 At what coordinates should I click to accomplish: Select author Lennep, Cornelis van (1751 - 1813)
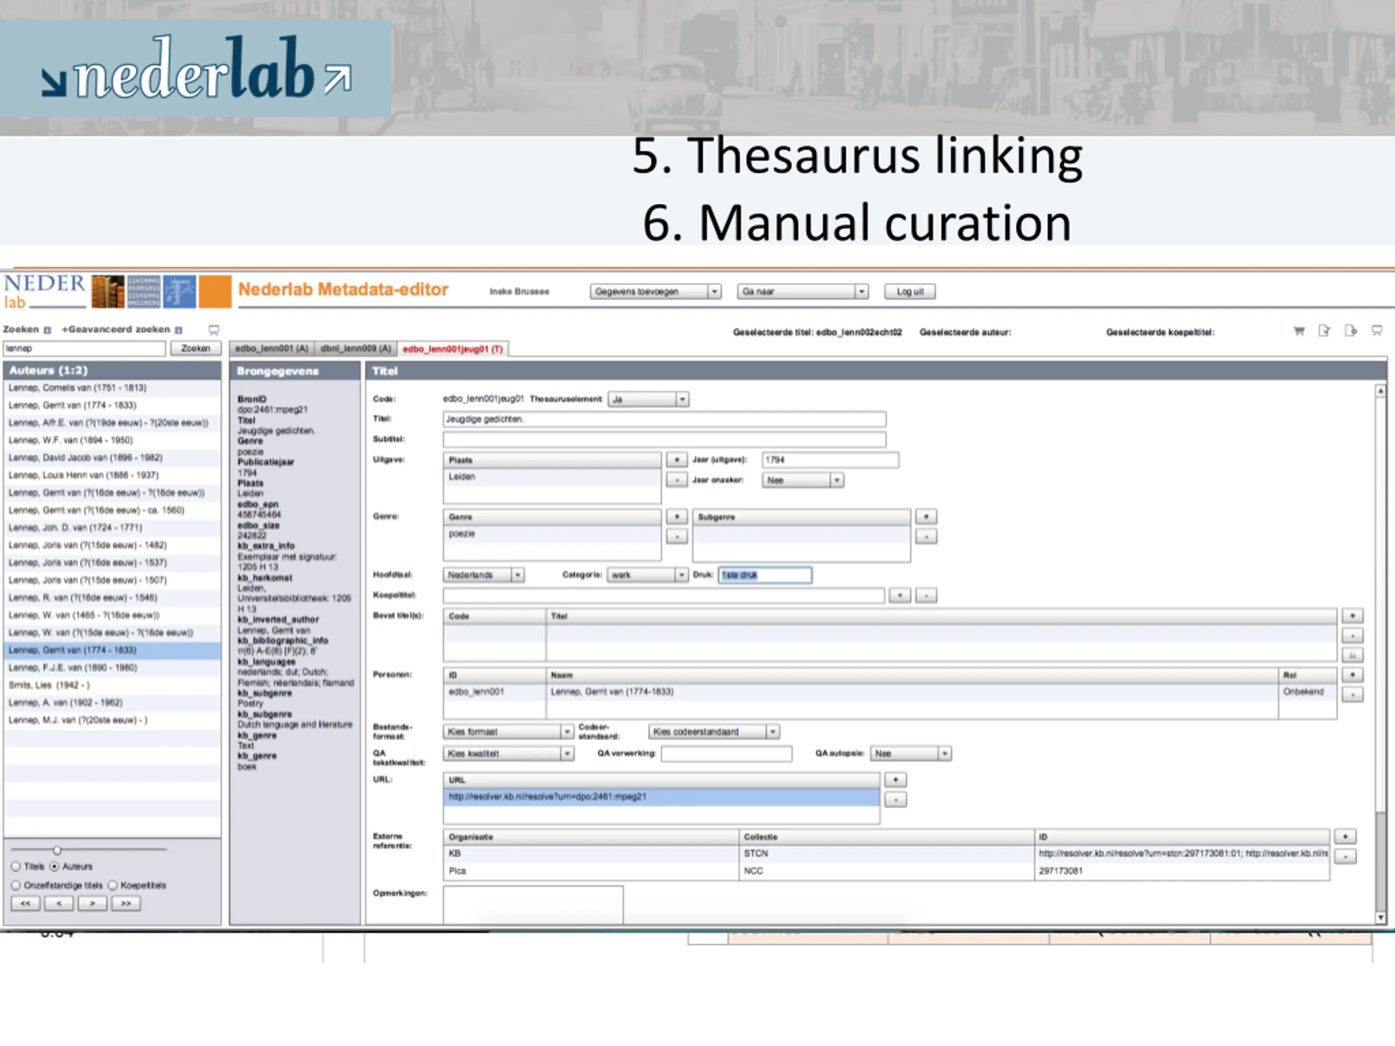(112, 388)
